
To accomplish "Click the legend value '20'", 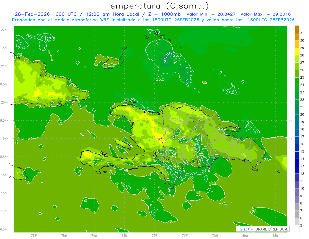I will [x=302, y=114].
